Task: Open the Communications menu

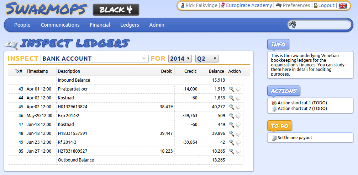Action: (60, 25)
